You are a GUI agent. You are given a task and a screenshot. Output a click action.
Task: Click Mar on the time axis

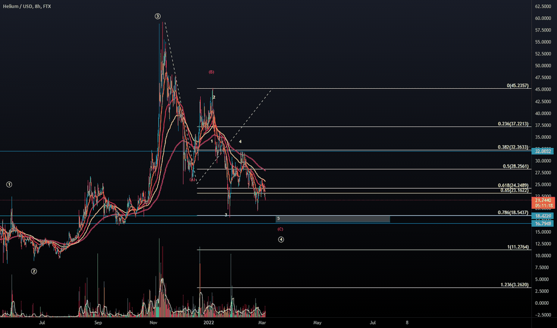click(x=262, y=323)
